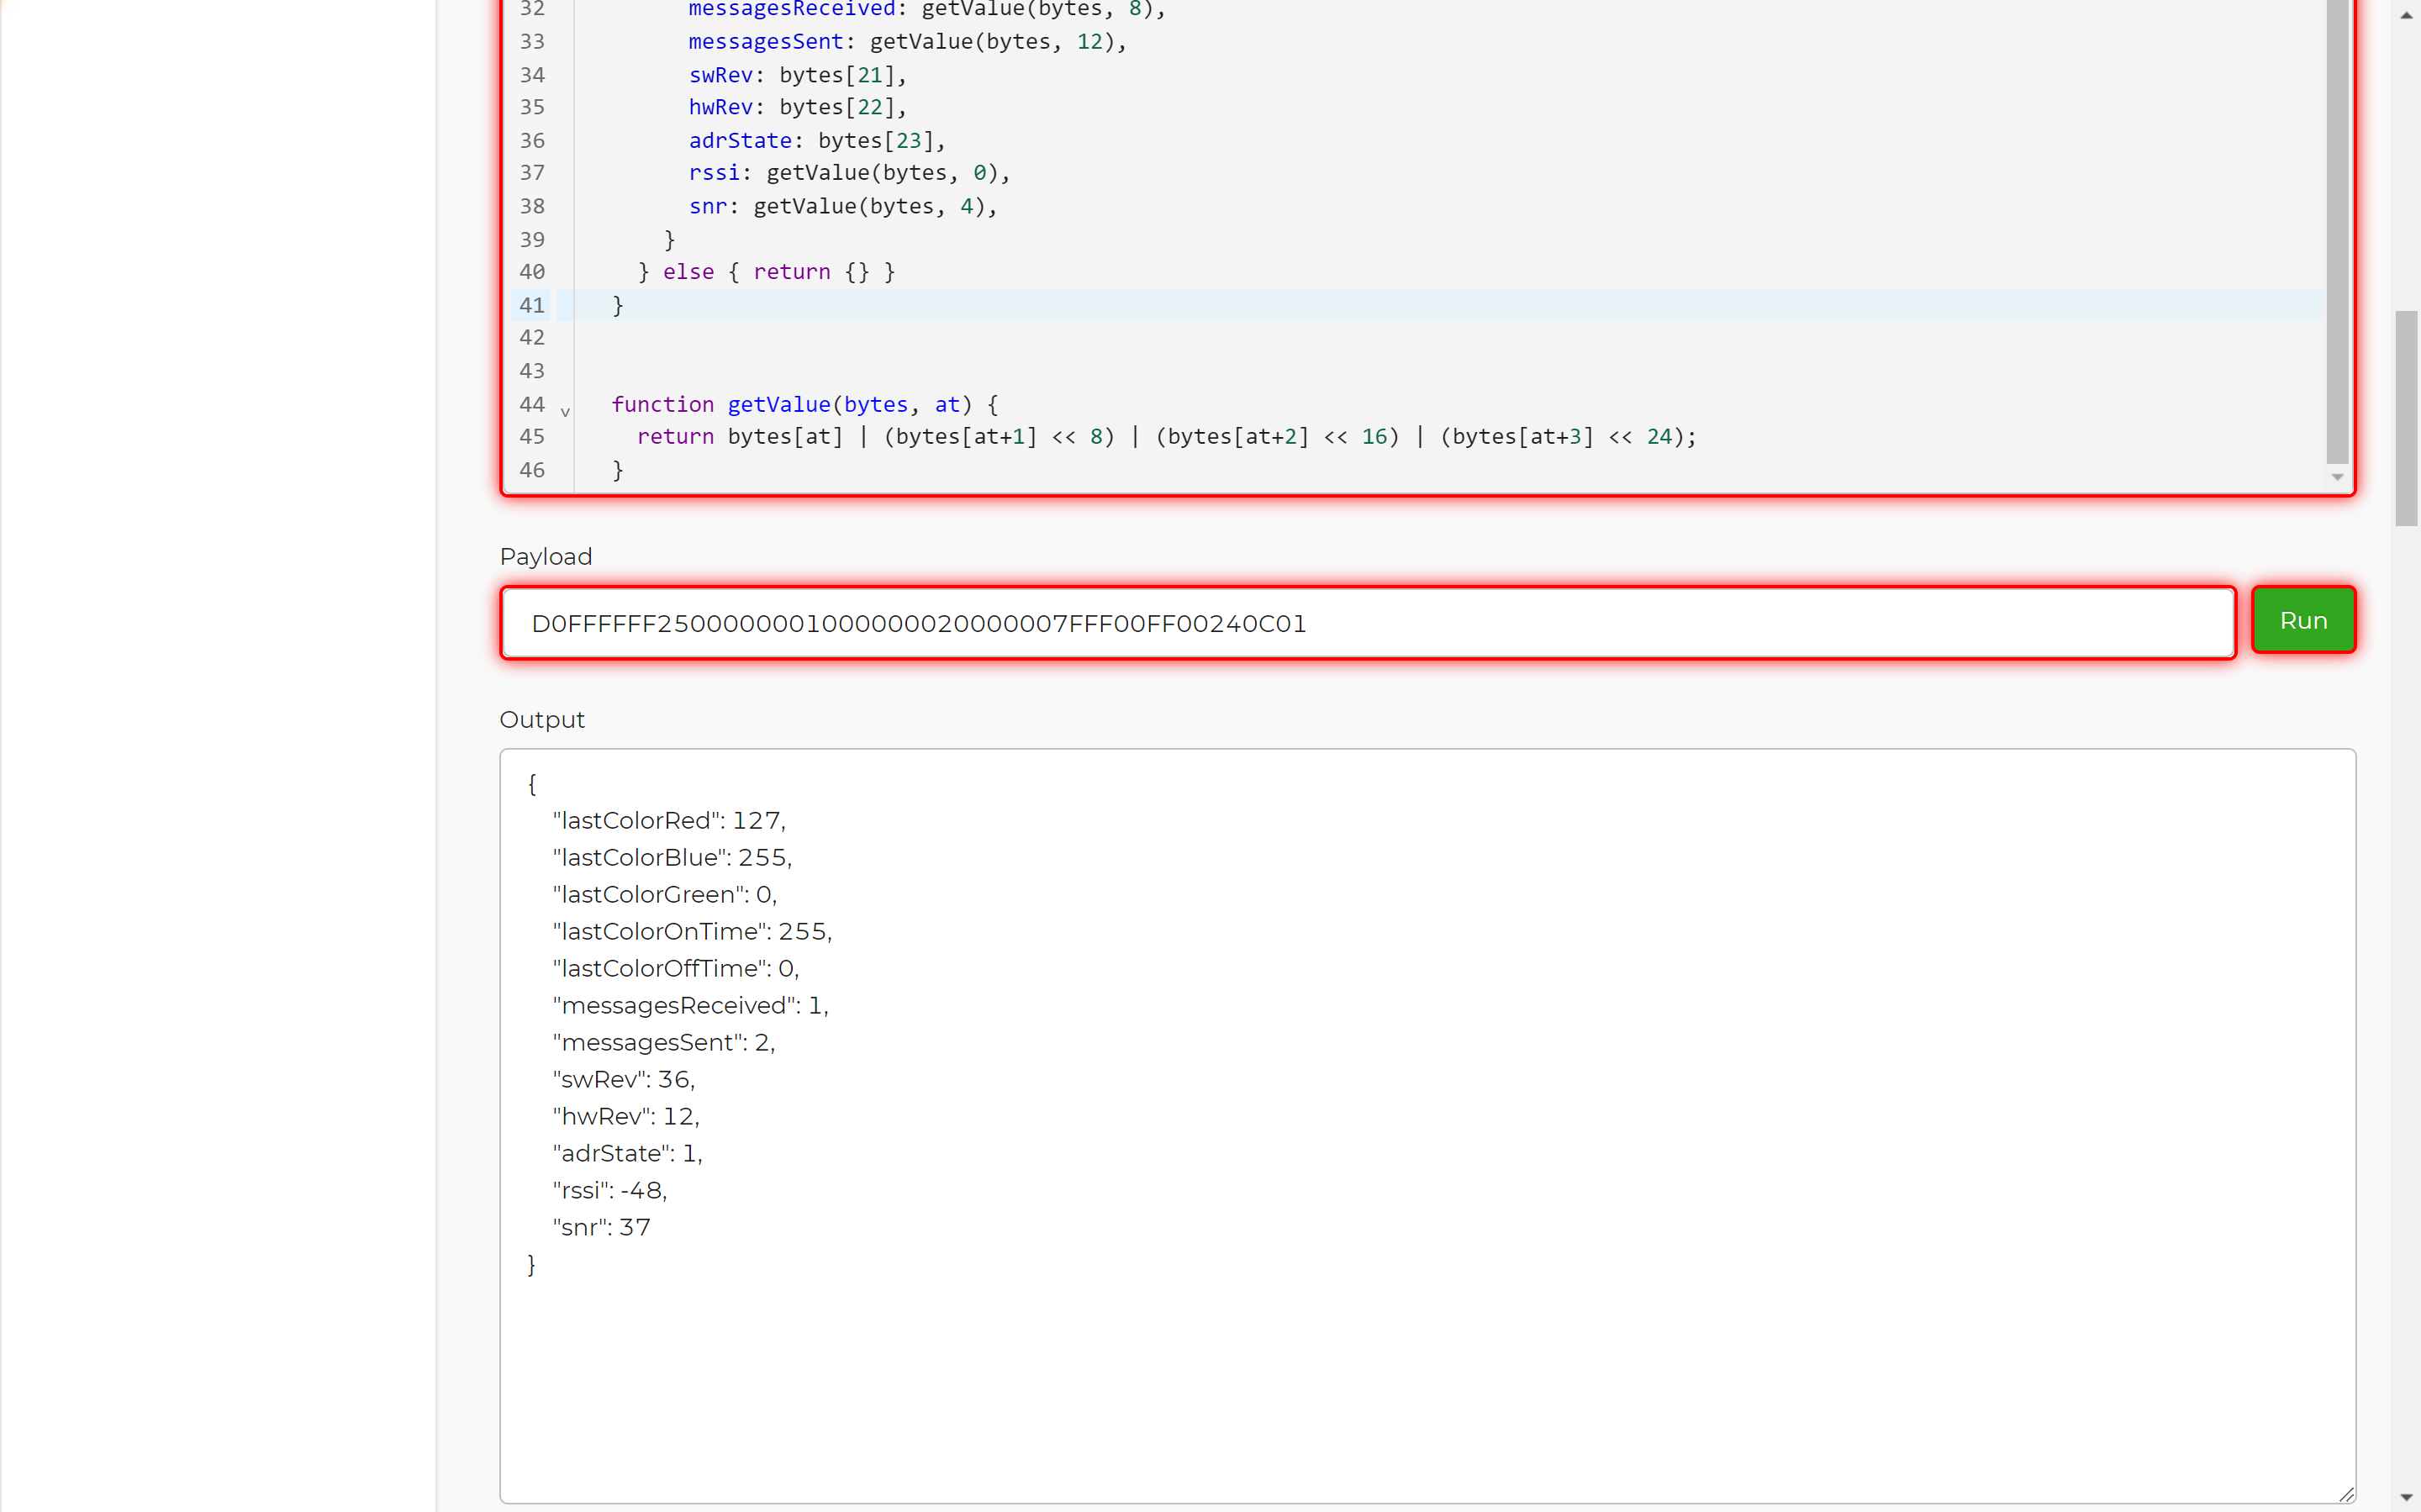Click the page scrollbar down arrow
The image size is (2421, 1512).
(2405, 1497)
